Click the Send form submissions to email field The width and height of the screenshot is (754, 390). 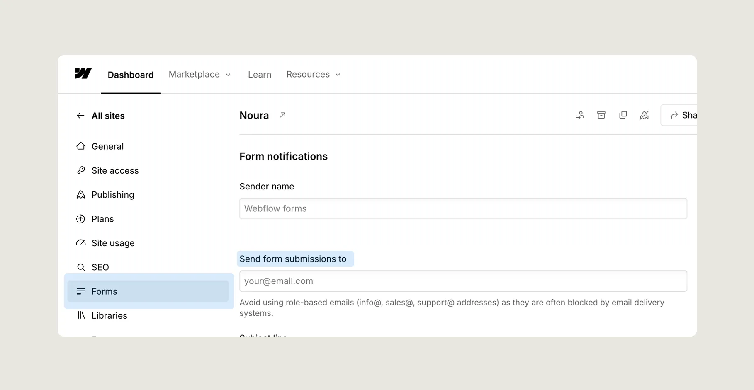pyautogui.click(x=463, y=281)
